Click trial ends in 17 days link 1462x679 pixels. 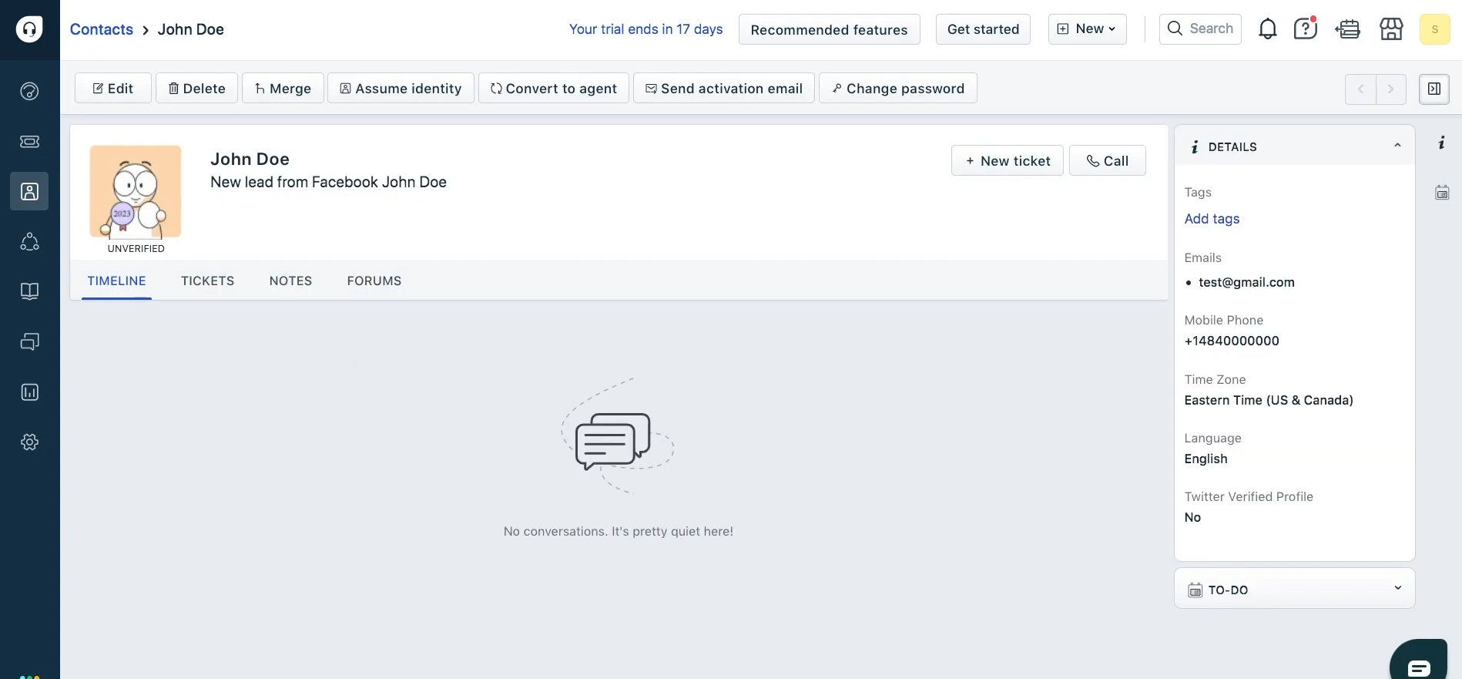pyautogui.click(x=645, y=29)
